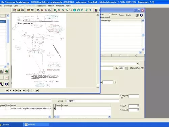Select the Godło radio button
The width and height of the screenshot is (169, 127).
[110, 15]
